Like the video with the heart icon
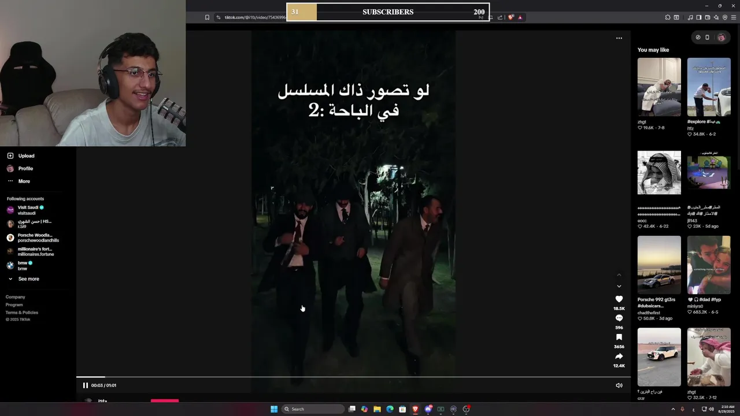The width and height of the screenshot is (740, 416). click(x=619, y=299)
